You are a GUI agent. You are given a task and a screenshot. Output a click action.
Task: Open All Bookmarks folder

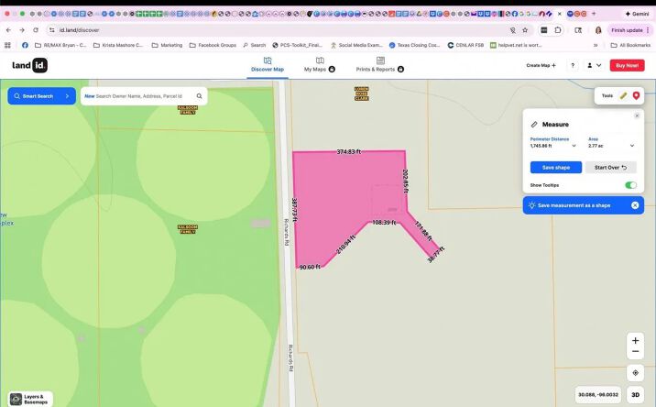pos(630,45)
